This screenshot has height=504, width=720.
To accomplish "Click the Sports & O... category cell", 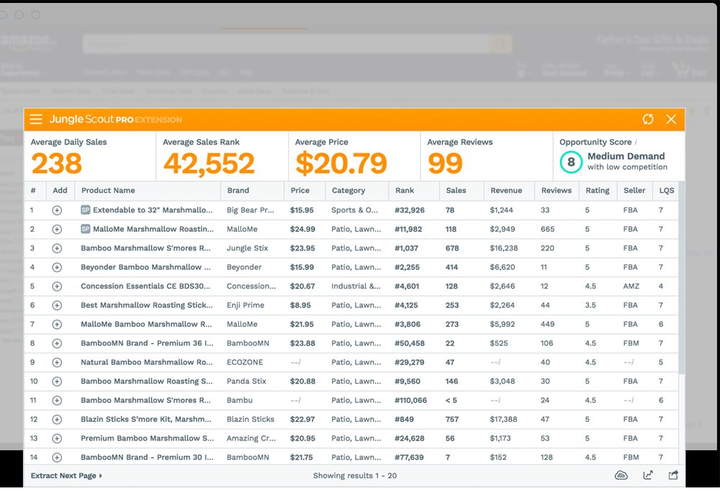I will tap(354, 210).
